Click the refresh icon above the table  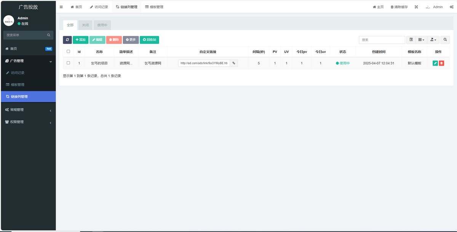[67, 40]
